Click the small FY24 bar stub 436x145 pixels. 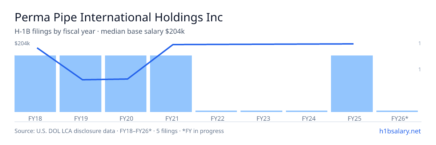[307, 111]
